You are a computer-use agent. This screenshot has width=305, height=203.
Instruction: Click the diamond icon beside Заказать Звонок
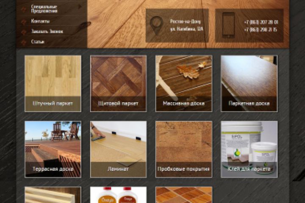(x=24, y=32)
